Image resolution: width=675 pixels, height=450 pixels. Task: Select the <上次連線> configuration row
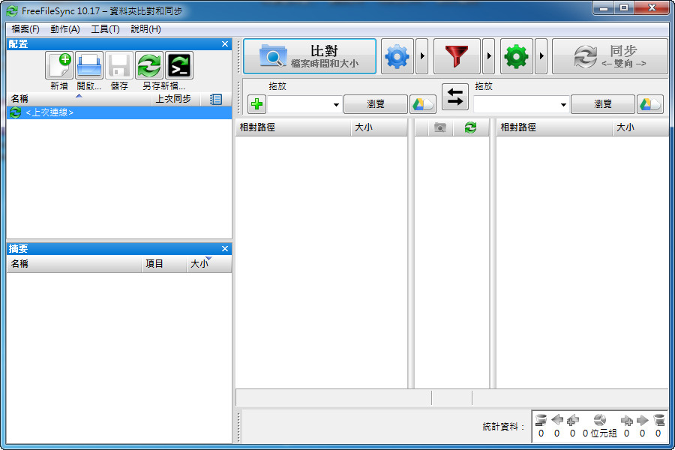pos(119,112)
